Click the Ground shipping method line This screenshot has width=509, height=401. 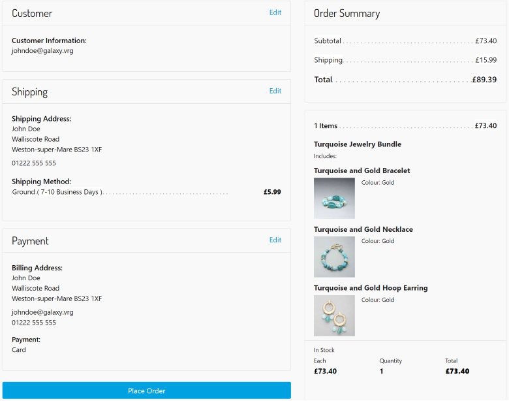(x=57, y=192)
